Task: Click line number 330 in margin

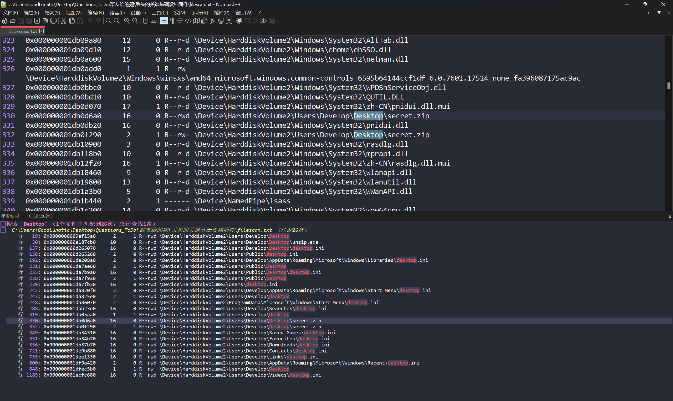Action: (x=9, y=116)
